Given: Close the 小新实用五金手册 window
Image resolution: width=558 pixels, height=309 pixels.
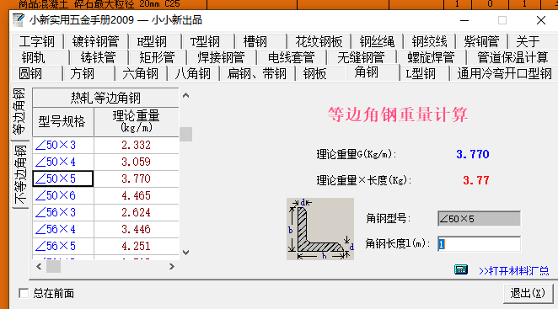Looking at the screenshot, I should pyautogui.click(x=541, y=20).
